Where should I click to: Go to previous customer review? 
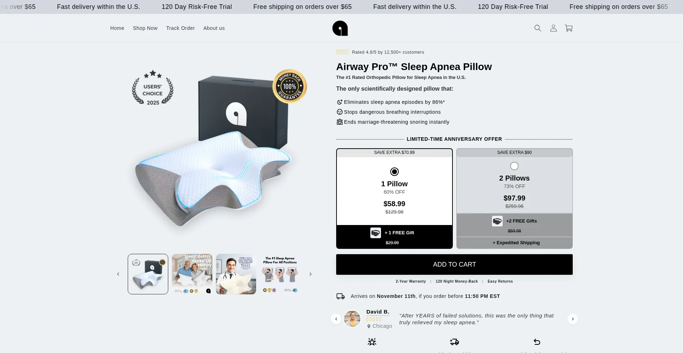click(x=336, y=319)
